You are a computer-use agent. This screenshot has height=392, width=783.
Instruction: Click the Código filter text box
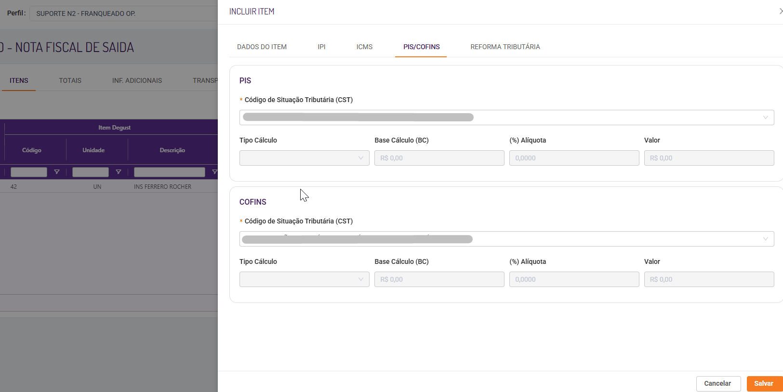pyautogui.click(x=29, y=172)
